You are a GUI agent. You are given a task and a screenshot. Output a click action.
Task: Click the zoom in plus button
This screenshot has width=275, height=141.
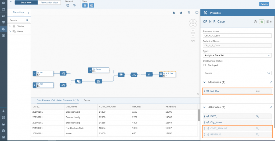point(193,31)
